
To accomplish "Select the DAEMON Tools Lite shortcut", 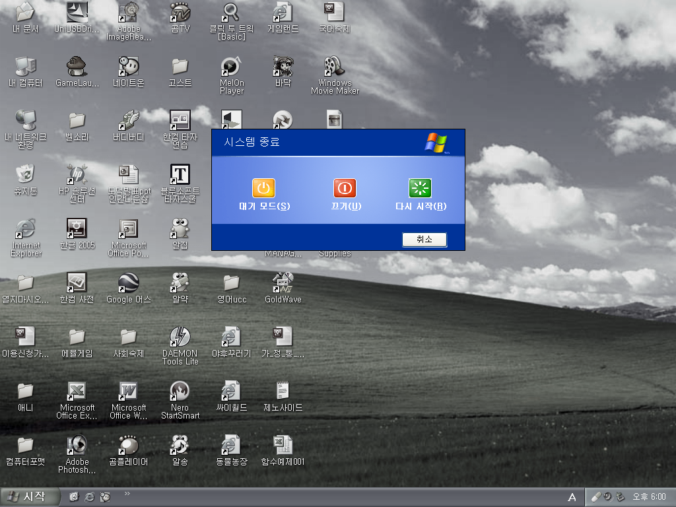I will click(180, 346).
